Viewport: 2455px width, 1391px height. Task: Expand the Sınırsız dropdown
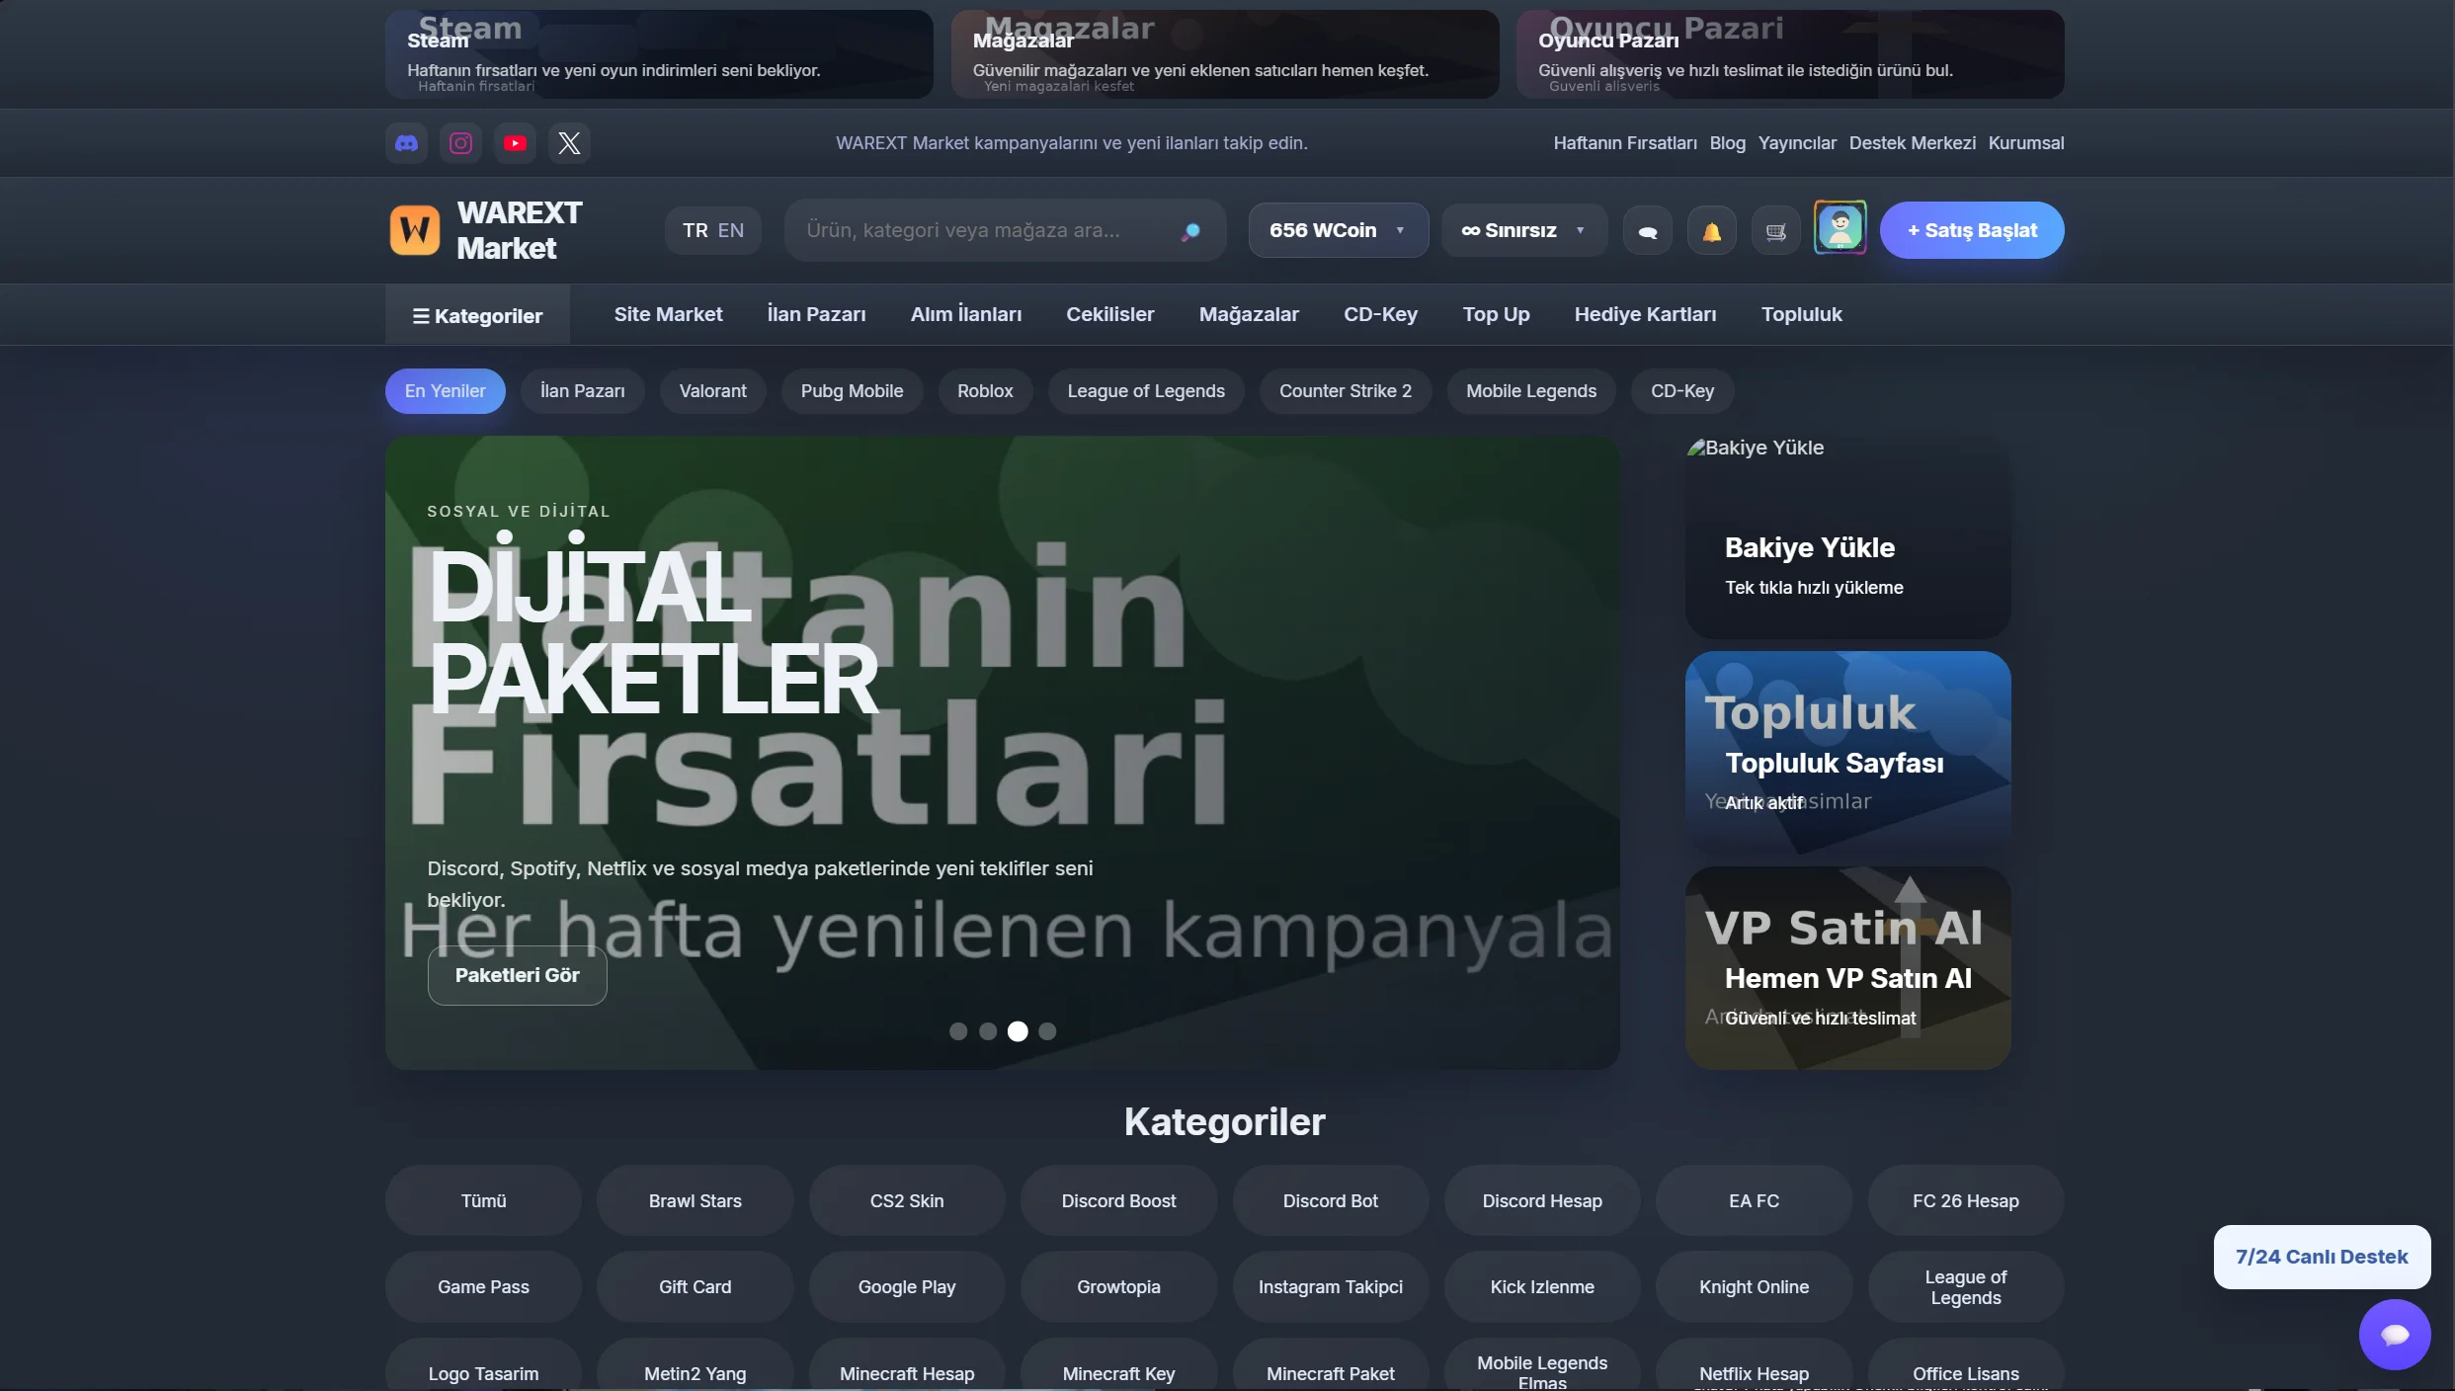[x=1524, y=230]
